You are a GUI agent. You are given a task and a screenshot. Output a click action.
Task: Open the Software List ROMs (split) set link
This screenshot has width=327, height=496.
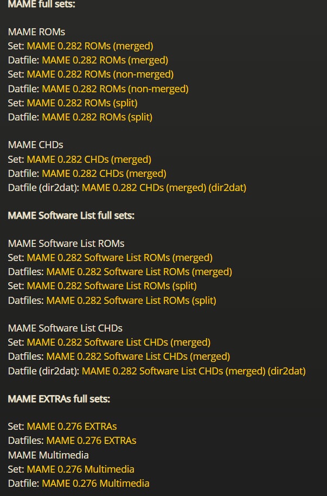112,286
